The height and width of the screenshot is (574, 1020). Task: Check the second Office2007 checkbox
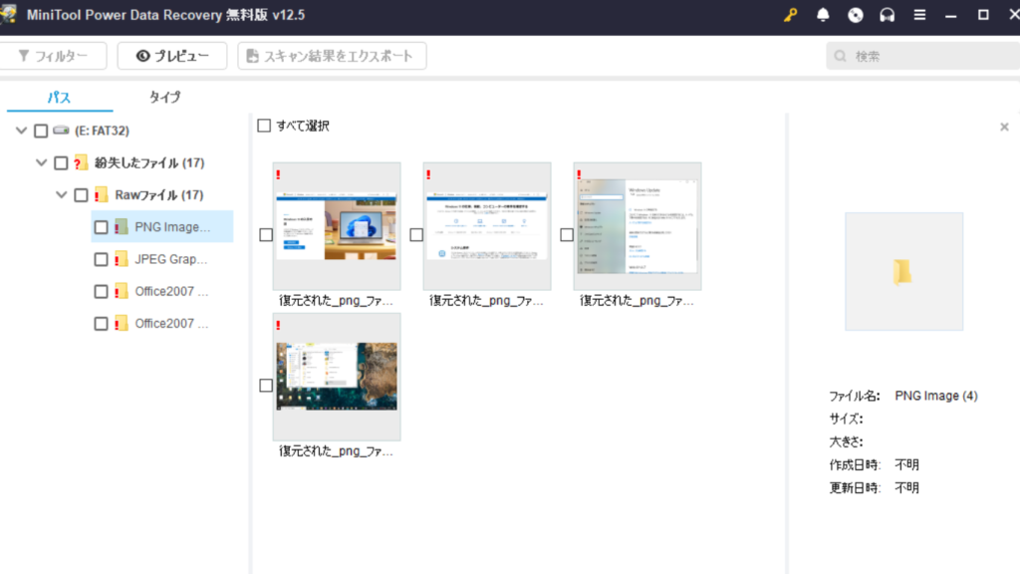point(101,324)
